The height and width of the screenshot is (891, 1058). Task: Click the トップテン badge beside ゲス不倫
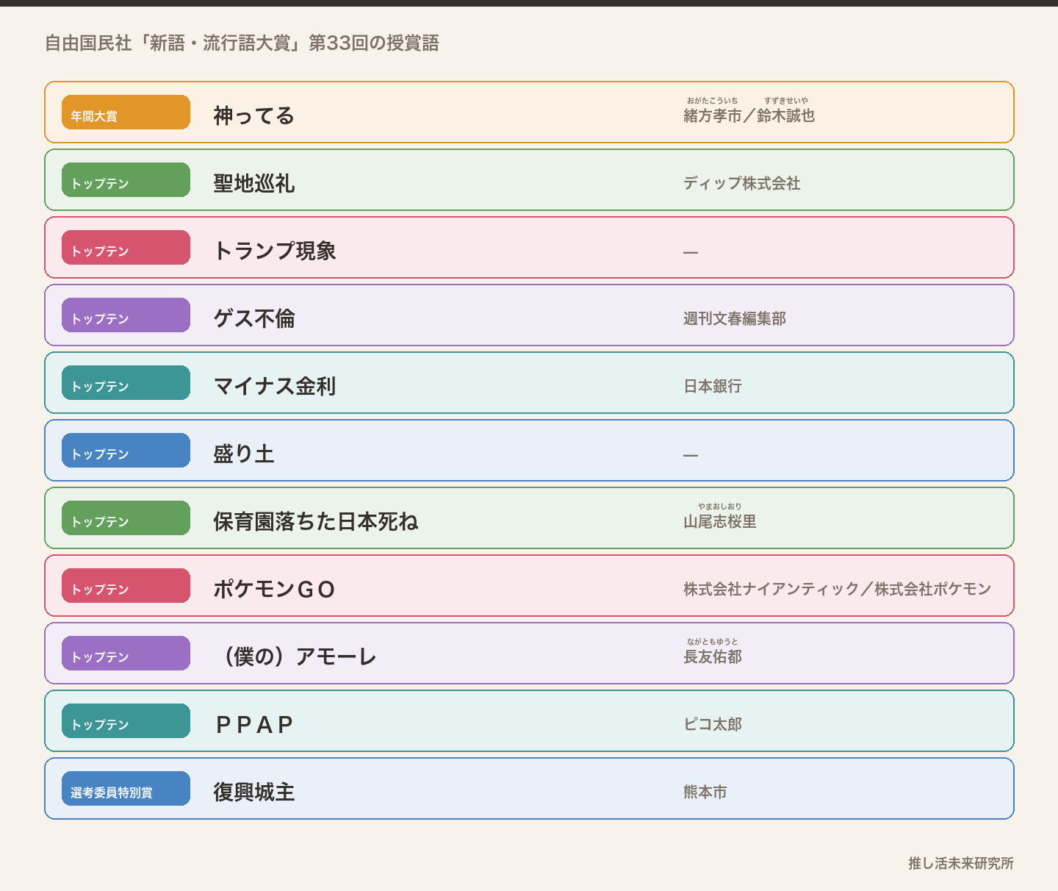(x=126, y=315)
